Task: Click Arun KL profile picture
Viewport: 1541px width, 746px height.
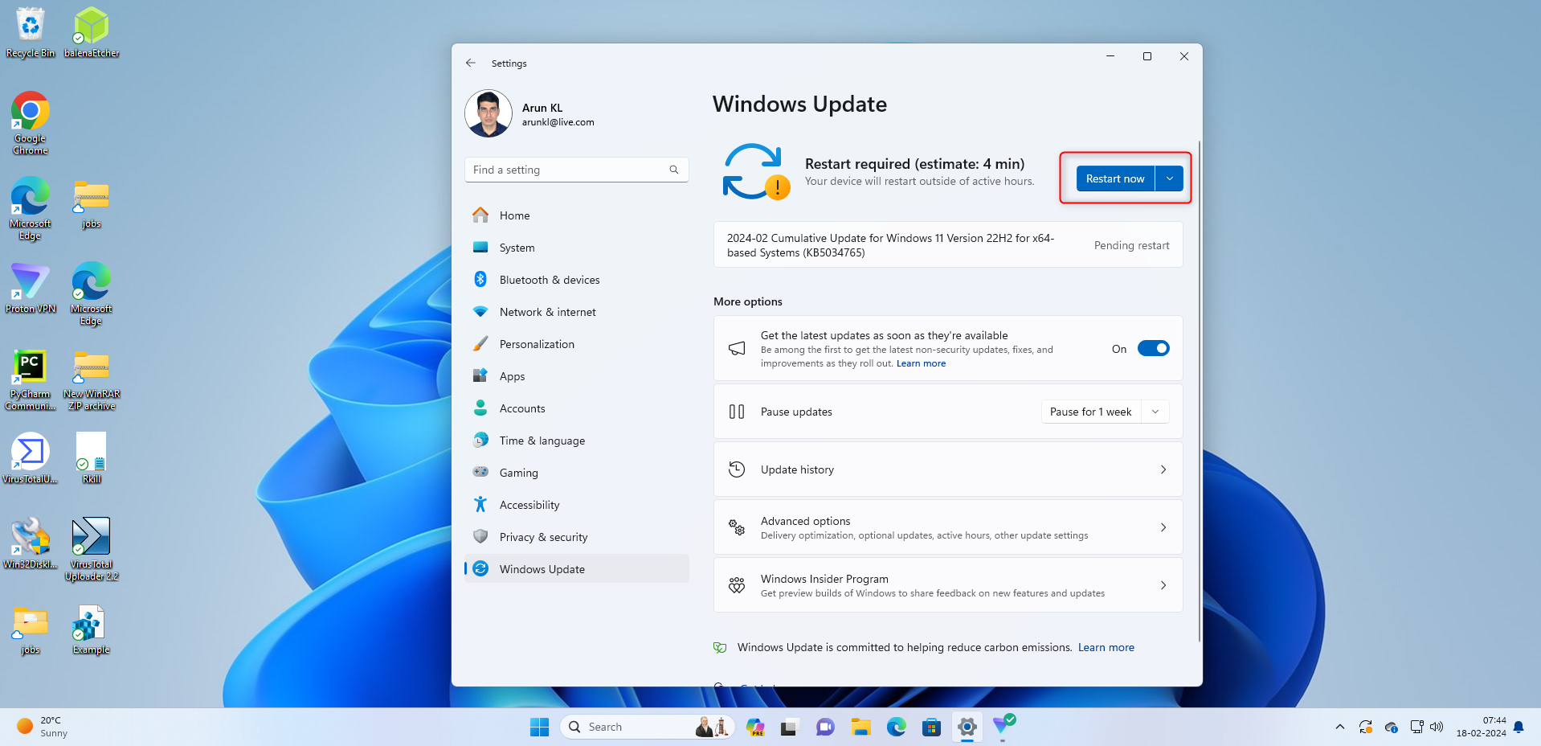Action: coord(488,113)
